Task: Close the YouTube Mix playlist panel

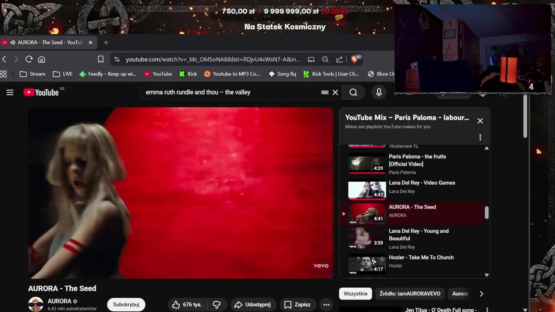Action: [x=480, y=121]
